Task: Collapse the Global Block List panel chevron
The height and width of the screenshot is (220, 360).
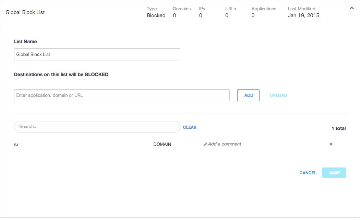Action: pos(351,8)
